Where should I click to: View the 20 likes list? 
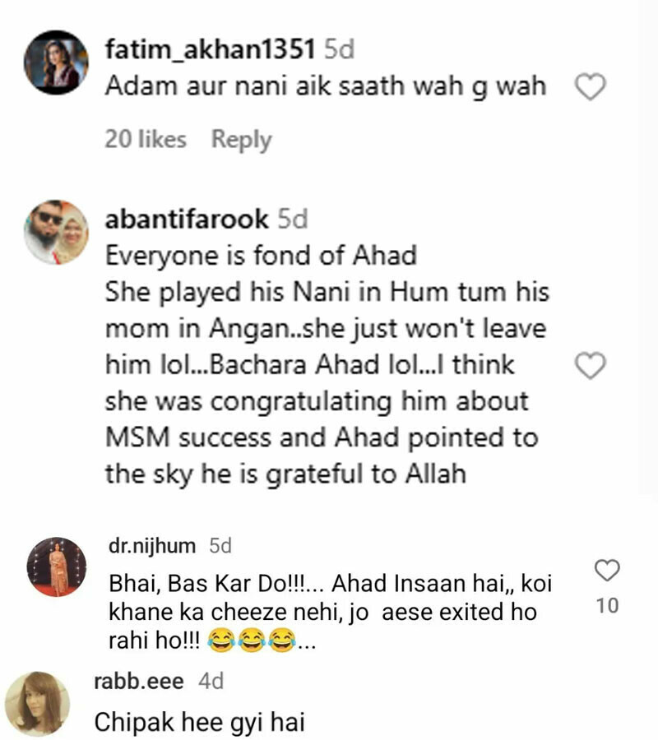tap(146, 140)
